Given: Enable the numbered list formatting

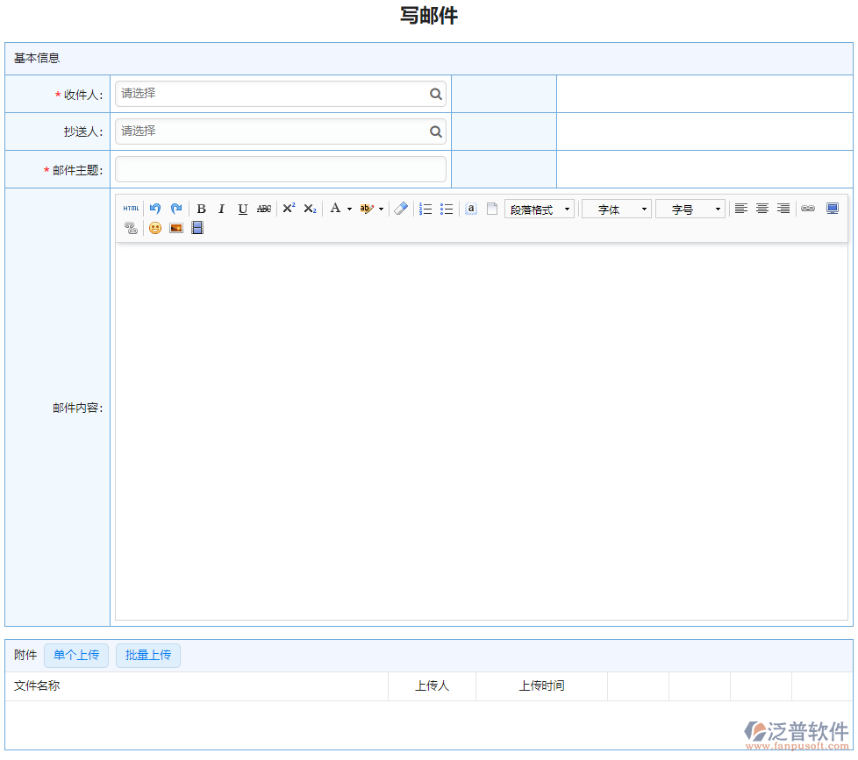Looking at the screenshot, I should 425,208.
